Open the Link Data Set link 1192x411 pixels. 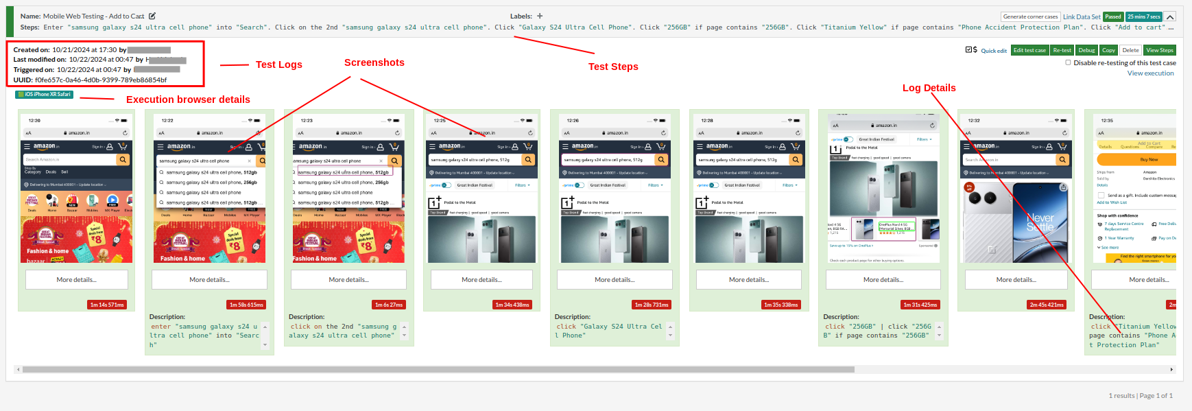(1082, 16)
